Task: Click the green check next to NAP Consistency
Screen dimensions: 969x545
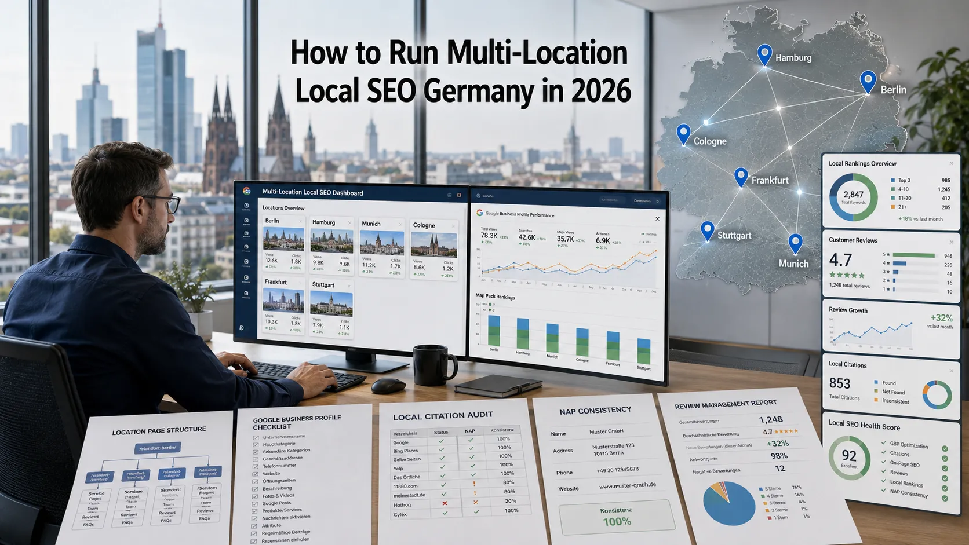Action: (x=945, y=498)
